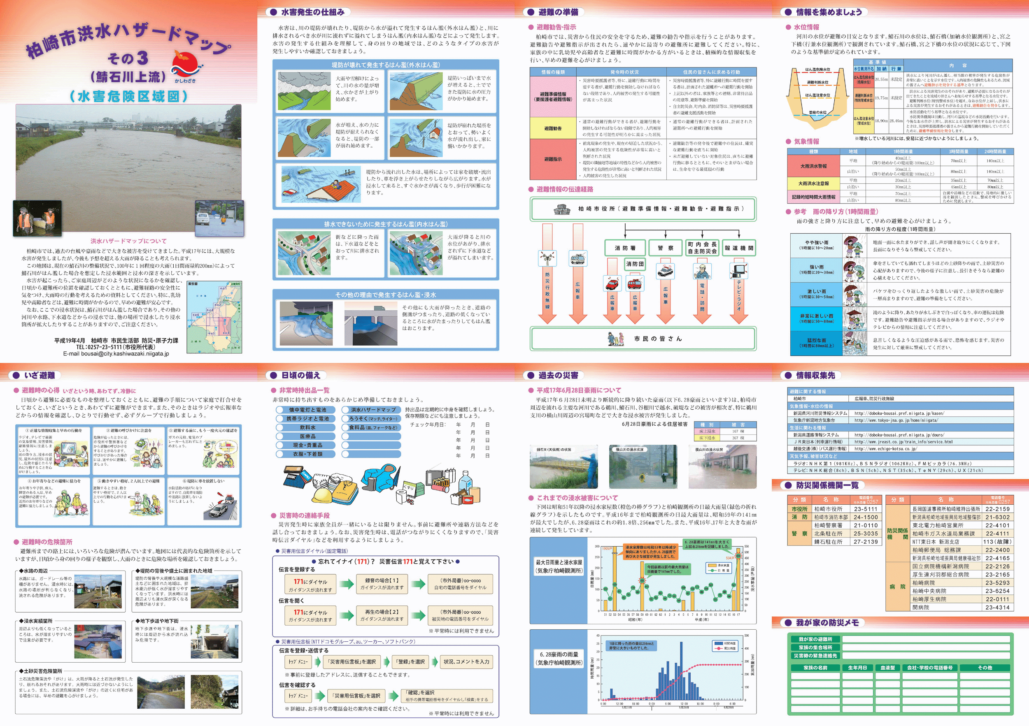1029x726 pixels.
Task: Tick the 衣服・下着類 checklist circle
Action: [x=279, y=454]
